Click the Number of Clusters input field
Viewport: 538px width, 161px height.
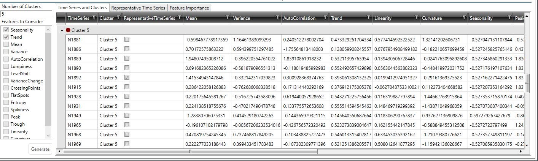[x=26, y=14]
